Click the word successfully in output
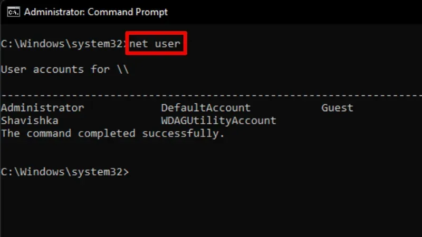 point(183,134)
